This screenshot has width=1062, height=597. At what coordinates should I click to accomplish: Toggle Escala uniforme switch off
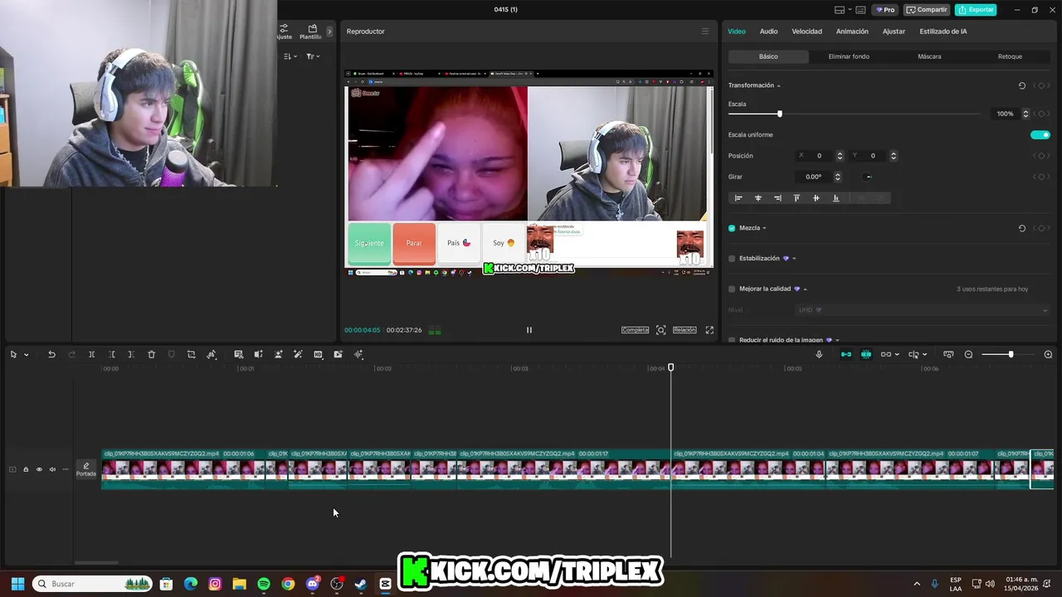pos(1040,135)
